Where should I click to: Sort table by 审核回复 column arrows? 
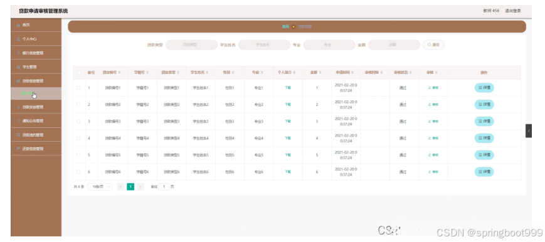(382, 73)
